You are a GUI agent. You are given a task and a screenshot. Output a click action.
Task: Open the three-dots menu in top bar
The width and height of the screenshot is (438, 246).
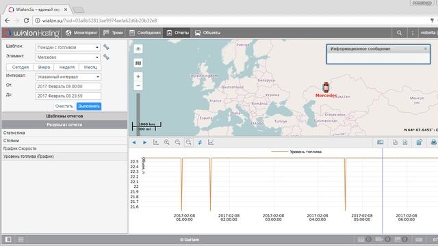(412, 33)
